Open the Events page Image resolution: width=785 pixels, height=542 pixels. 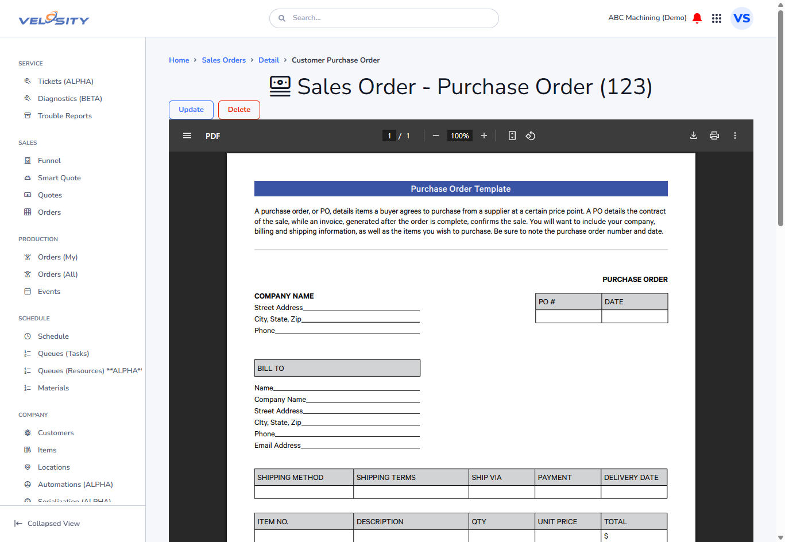[x=49, y=292]
